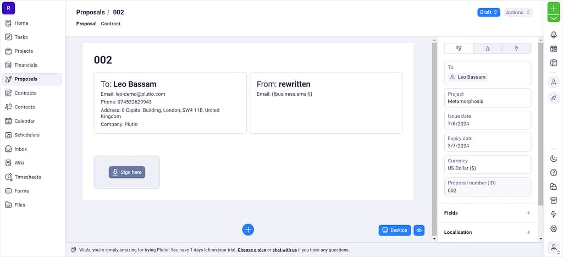Open Wiki in the sidebar
Viewport: 563px width, 257px height.
[31, 163]
